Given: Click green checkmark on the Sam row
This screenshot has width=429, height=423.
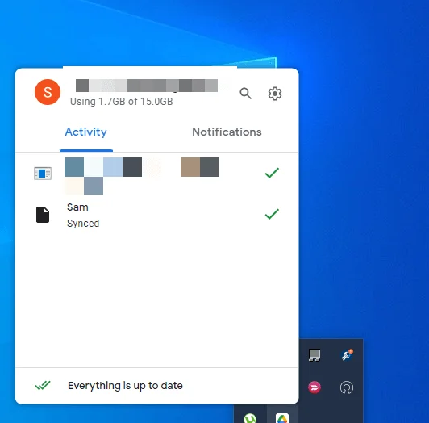Looking at the screenshot, I should pyautogui.click(x=272, y=214).
